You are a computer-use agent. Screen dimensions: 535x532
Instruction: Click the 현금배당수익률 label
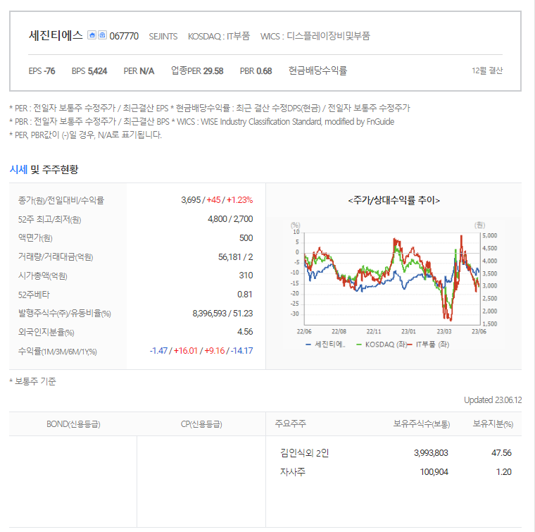[x=317, y=70]
